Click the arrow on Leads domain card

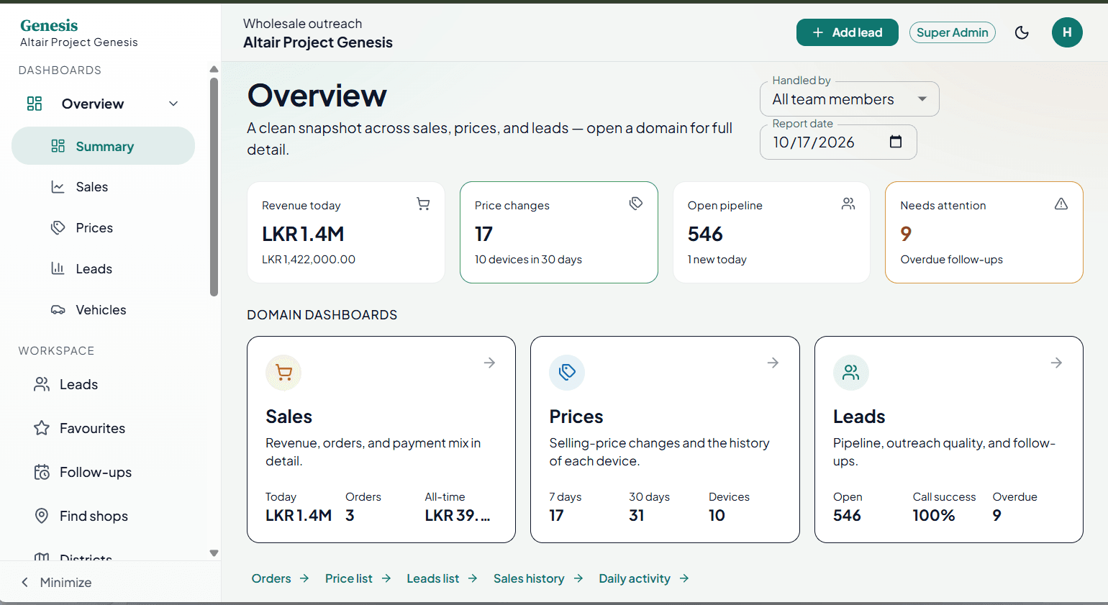[x=1056, y=363]
